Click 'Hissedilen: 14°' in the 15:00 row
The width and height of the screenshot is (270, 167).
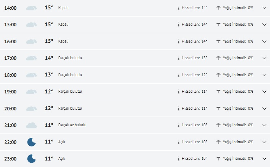[194, 25]
